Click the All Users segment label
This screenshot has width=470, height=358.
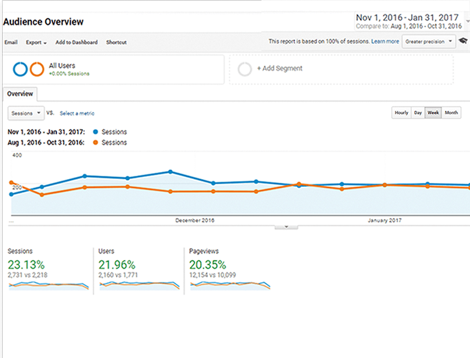(x=62, y=66)
